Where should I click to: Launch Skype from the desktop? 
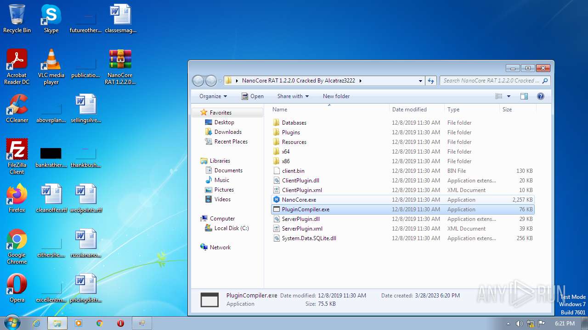(51, 19)
